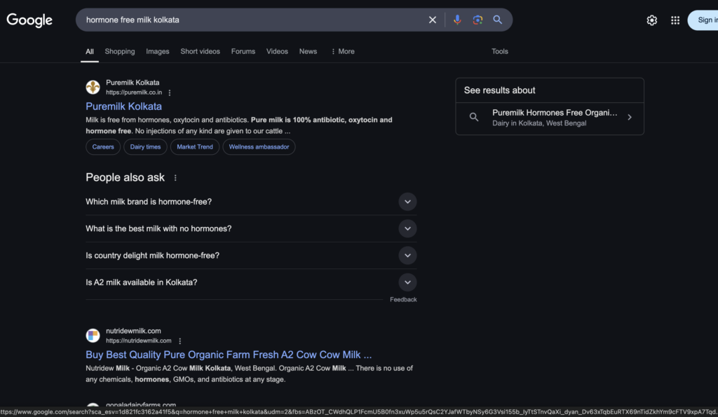
Task: Expand 'Is A2 milk available in Kolkata?'
Action: click(x=251, y=282)
